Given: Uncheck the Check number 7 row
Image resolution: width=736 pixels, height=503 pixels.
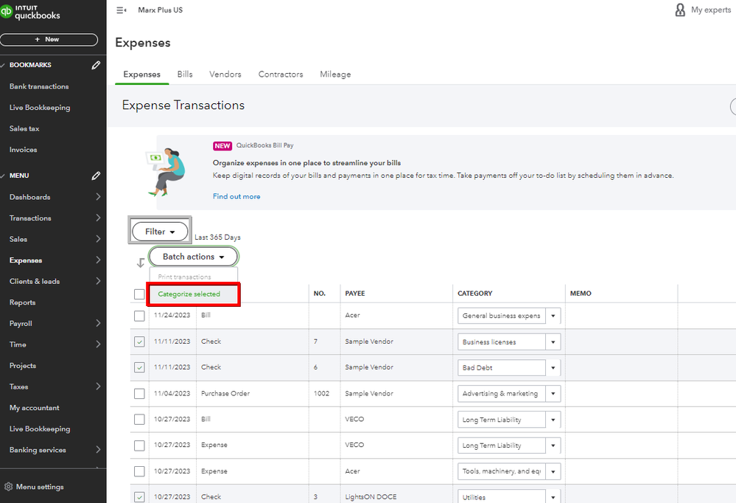Looking at the screenshot, I should pyautogui.click(x=139, y=342).
